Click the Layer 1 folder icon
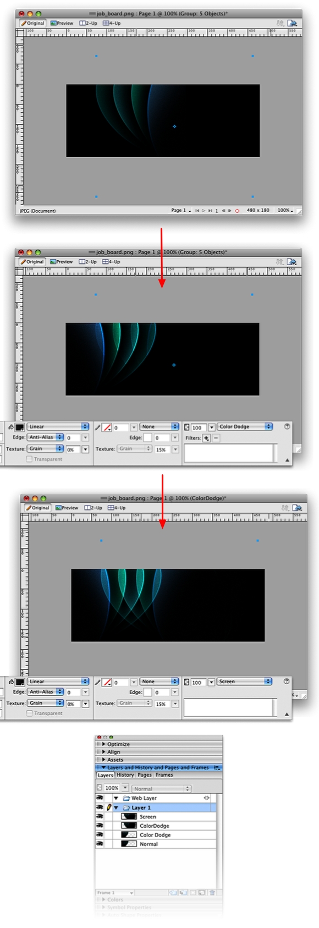 [x=126, y=808]
